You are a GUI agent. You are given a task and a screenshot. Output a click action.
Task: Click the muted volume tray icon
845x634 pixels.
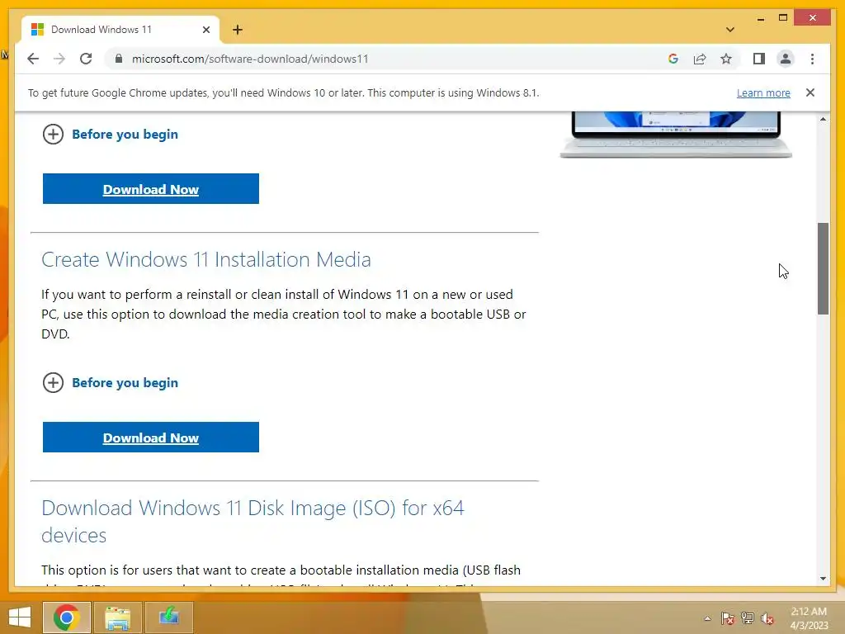767,618
